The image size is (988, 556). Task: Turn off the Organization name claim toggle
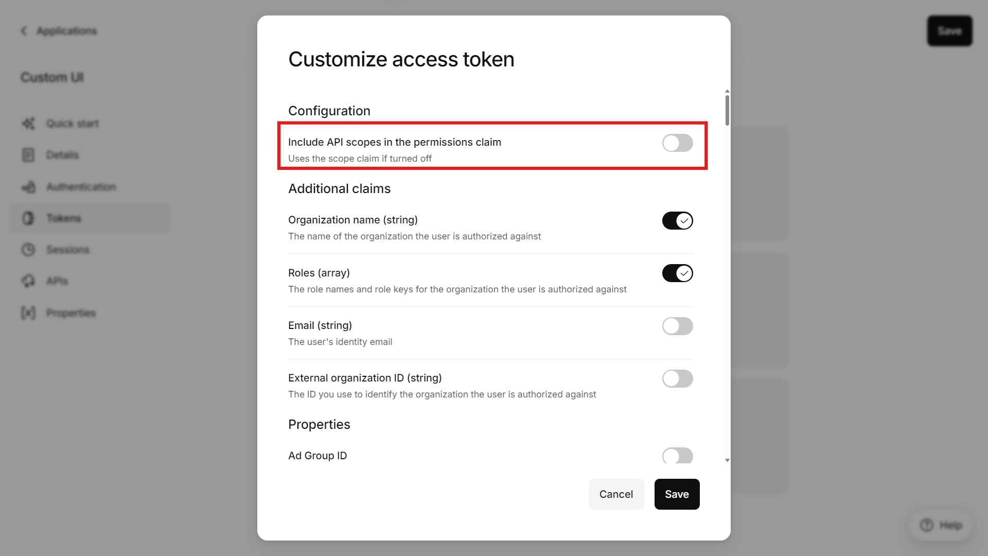677,221
